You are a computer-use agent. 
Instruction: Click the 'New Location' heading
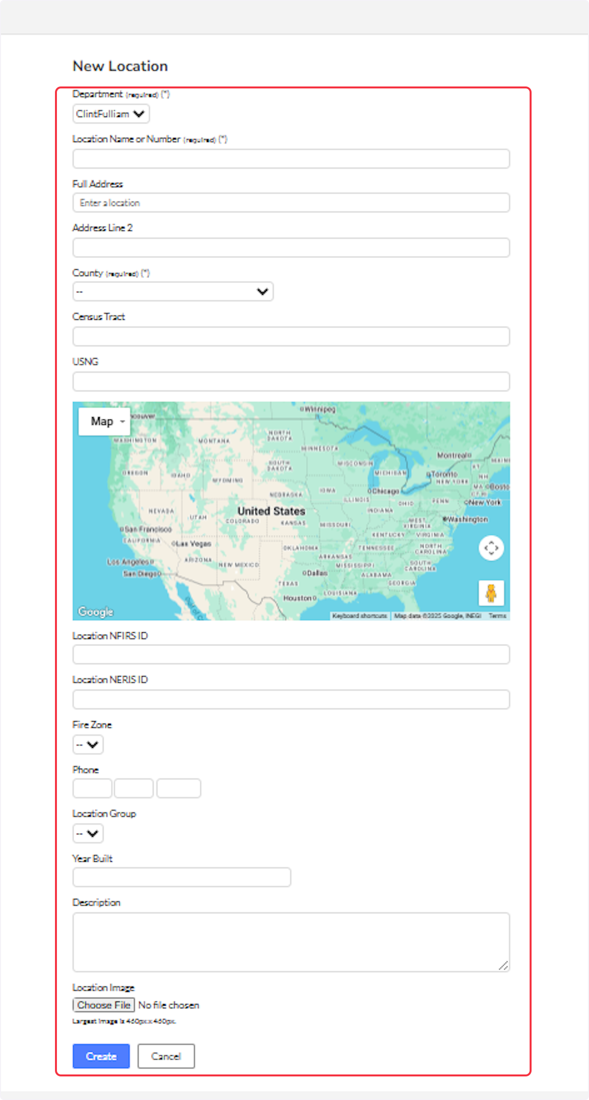[120, 66]
